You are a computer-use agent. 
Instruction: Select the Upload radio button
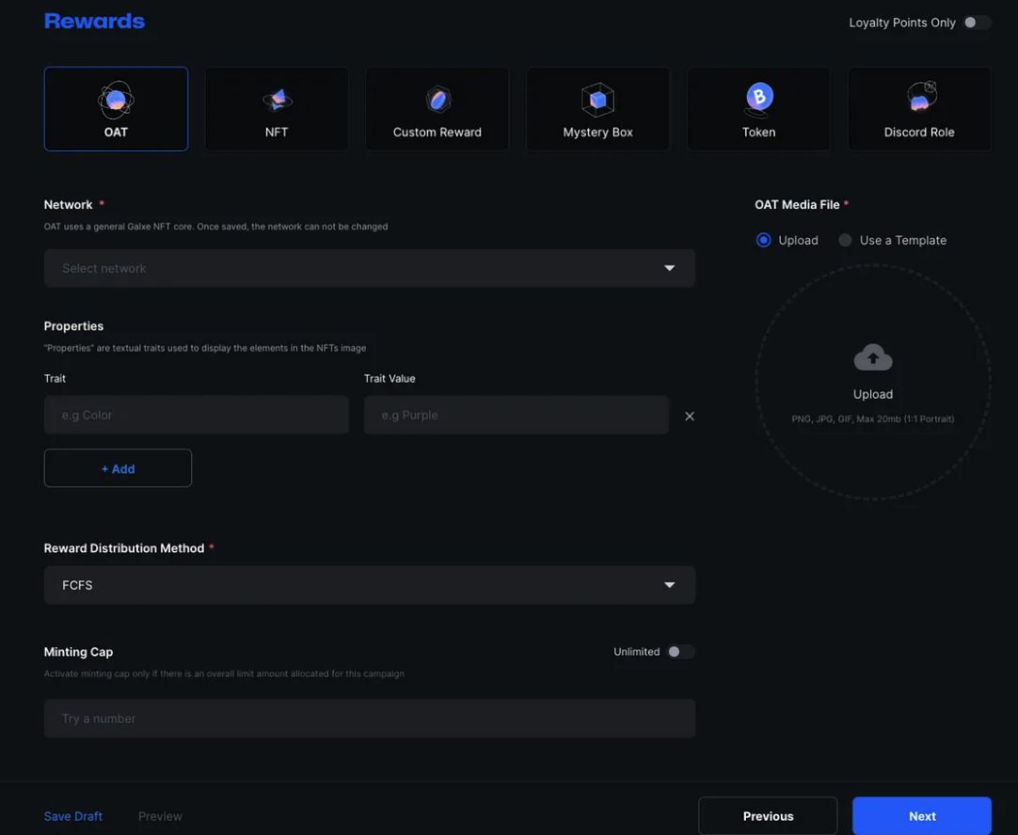point(764,241)
